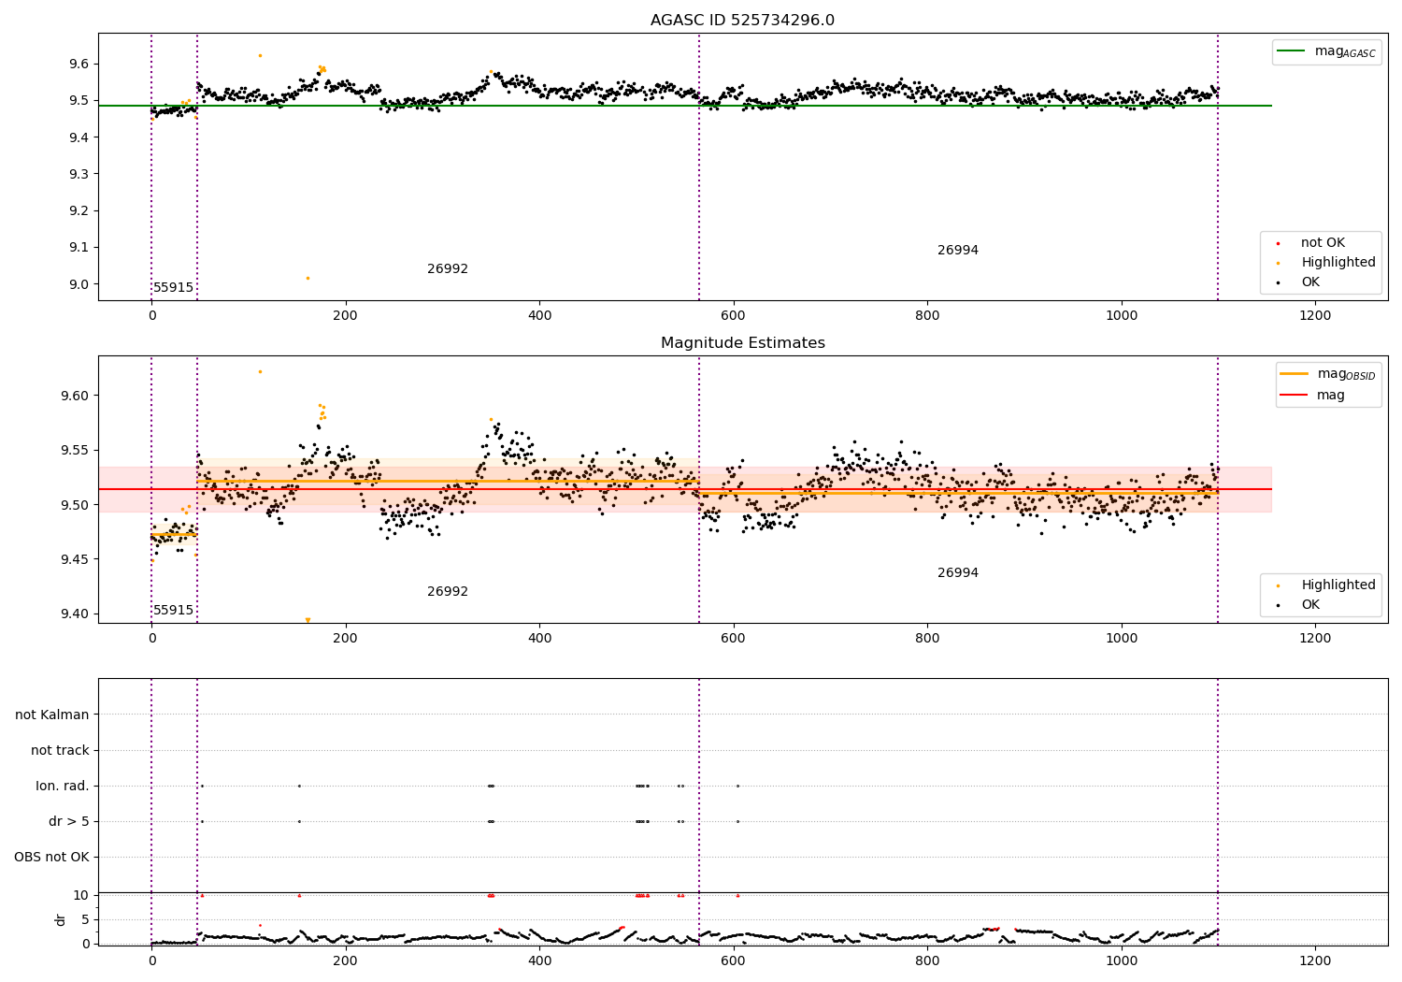
Task: Click the 'AGASC ID 525734296.0' title
Action: click(742, 21)
